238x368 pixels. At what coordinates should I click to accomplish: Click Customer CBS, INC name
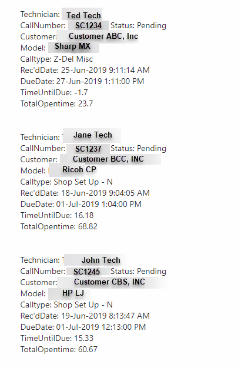(110, 282)
